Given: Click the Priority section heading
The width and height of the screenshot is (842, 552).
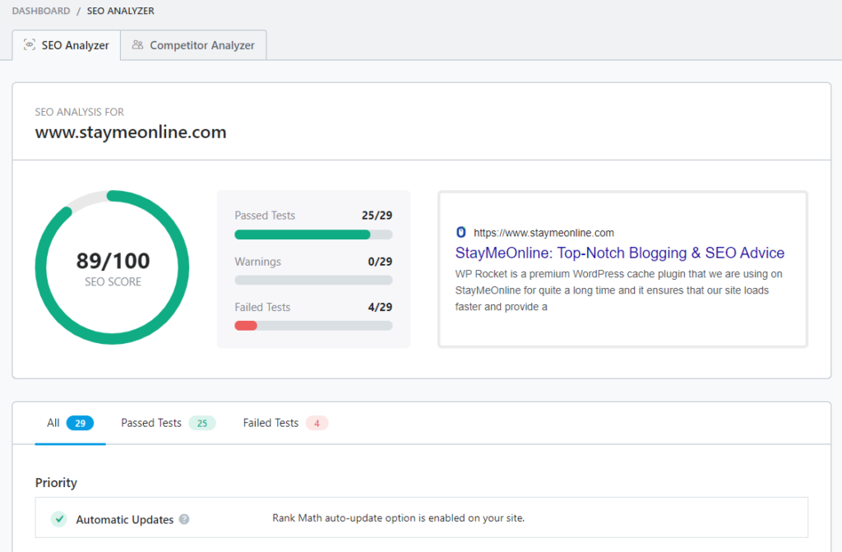Looking at the screenshot, I should pos(57,483).
